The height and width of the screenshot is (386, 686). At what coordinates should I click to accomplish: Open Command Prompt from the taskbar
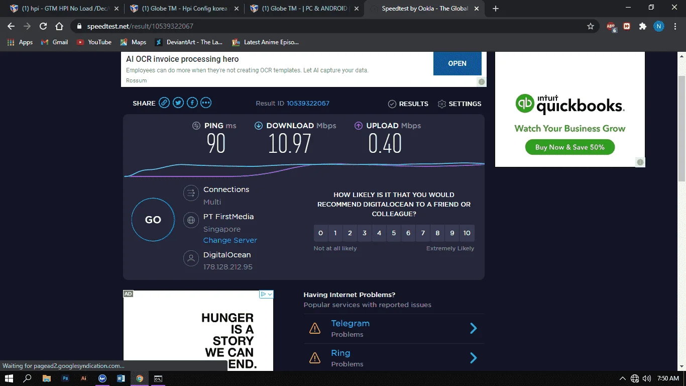(x=158, y=378)
